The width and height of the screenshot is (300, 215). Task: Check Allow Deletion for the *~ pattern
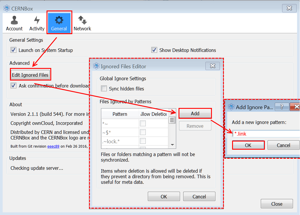143,123
